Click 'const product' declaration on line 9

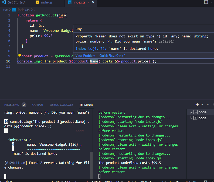(x=35, y=56)
